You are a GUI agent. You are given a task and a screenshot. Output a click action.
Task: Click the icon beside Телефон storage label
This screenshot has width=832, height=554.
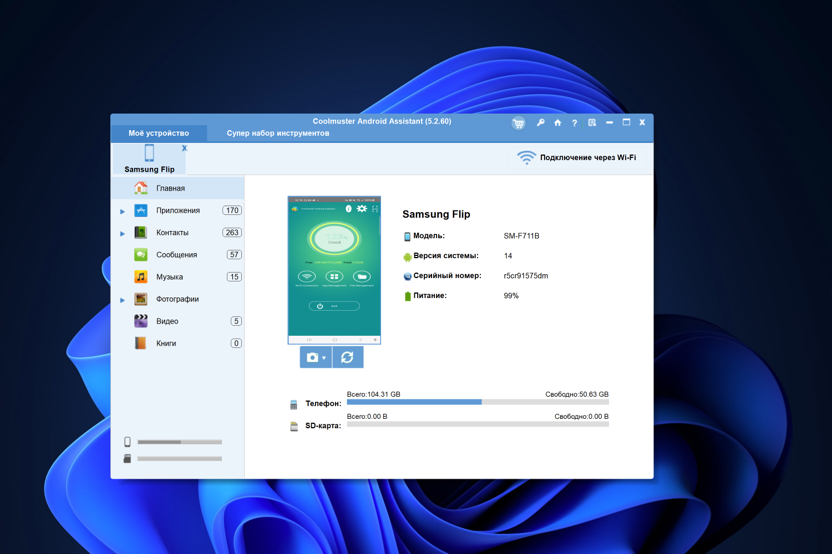293,405
